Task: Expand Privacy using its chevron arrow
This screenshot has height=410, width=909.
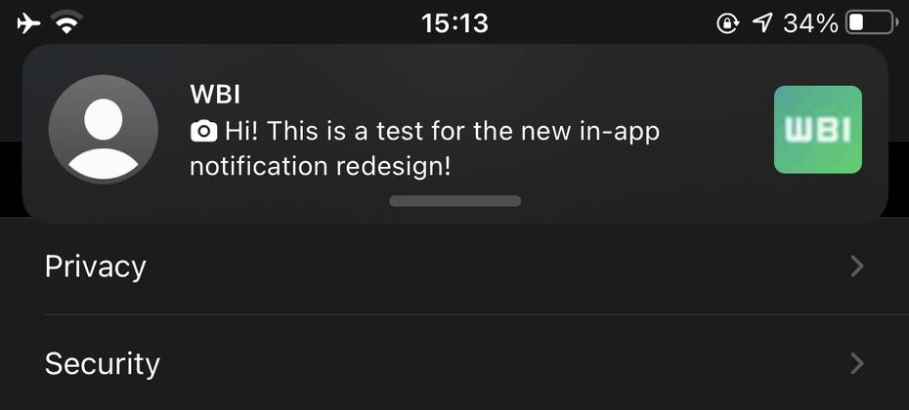Action: (857, 266)
